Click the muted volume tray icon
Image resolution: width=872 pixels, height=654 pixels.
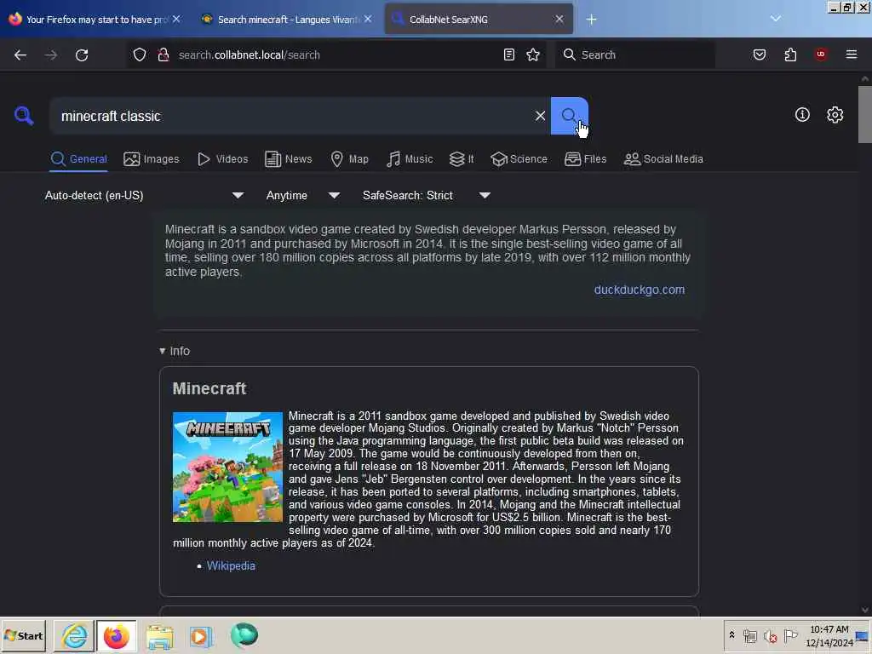(x=770, y=635)
